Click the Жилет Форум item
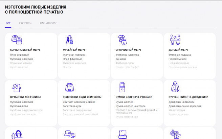Screen dimensions: 222x139 tap(177, 110)
